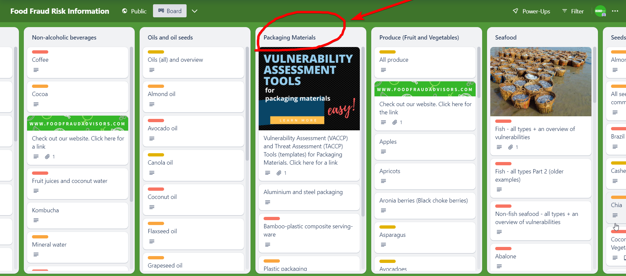The width and height of the screenshot is (626, 276).
Task: Click description icon on Kombucha card
Action: 36,220
